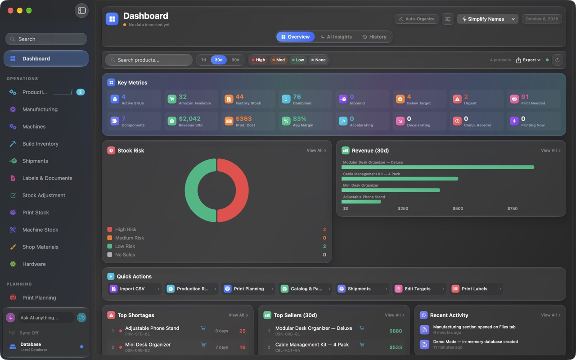Select the Overview tab
Screen dimensions: 576x360
click(x=296, y=37)
